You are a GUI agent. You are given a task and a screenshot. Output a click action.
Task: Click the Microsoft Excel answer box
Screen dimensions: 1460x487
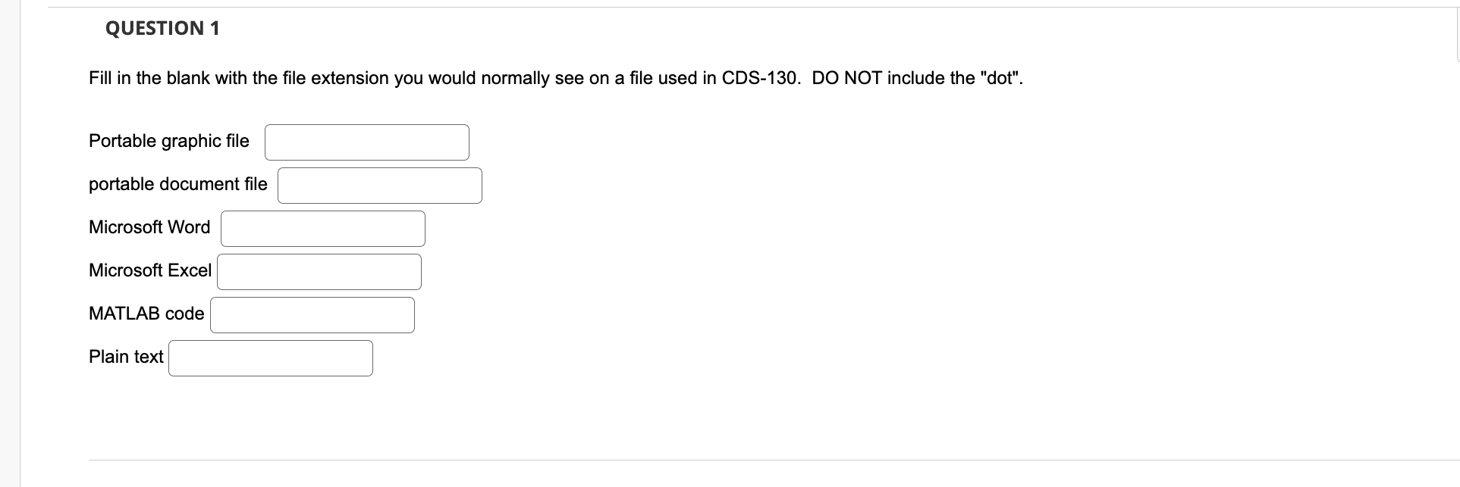319,271
